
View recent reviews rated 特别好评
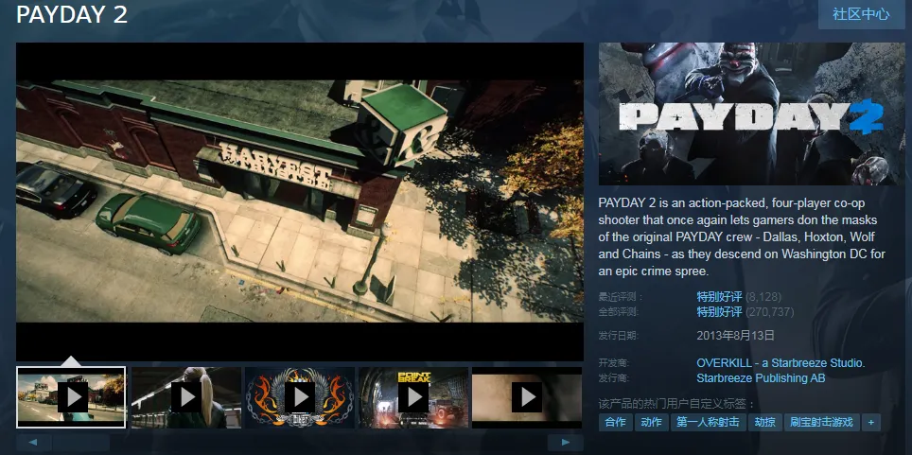pos(719,296)
